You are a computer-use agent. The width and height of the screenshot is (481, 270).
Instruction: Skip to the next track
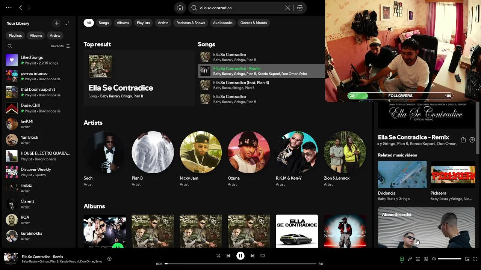[253, 256]
